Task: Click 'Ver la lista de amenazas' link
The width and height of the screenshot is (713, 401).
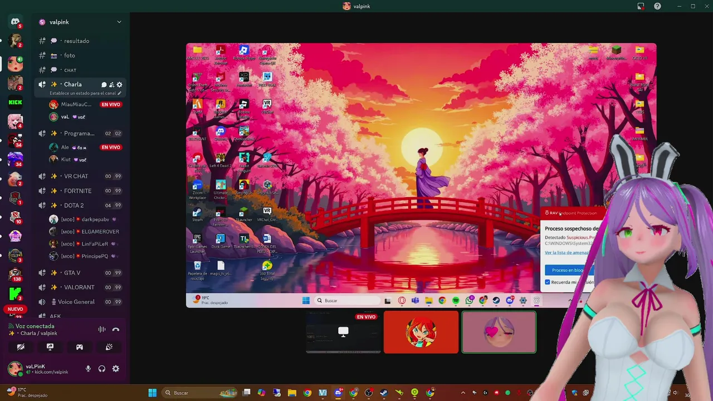Action: pos(567,252)
